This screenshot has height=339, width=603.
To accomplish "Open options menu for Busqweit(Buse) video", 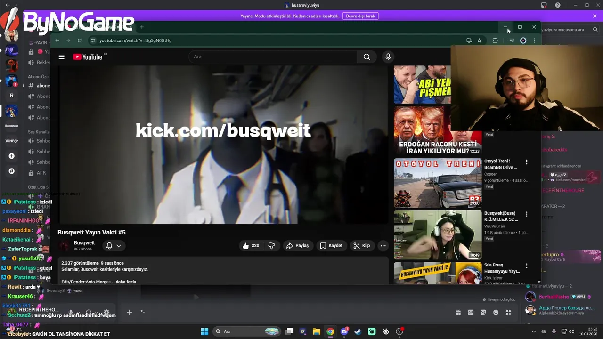I will click(x=527, y=214).
